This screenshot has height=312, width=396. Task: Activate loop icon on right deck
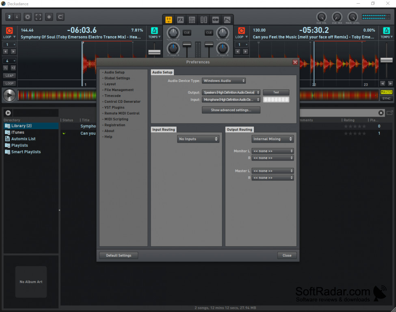(x=241, y=30)
